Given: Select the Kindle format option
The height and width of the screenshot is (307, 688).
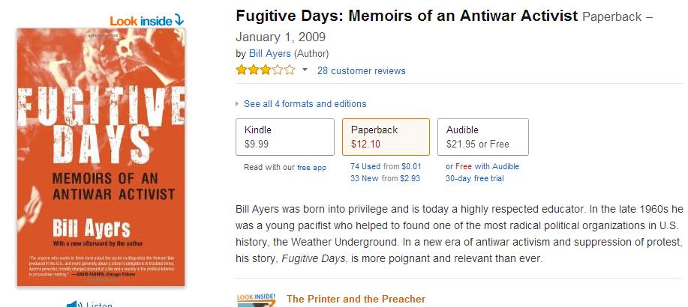Looking at the screenshot, I should pos(285,136).
